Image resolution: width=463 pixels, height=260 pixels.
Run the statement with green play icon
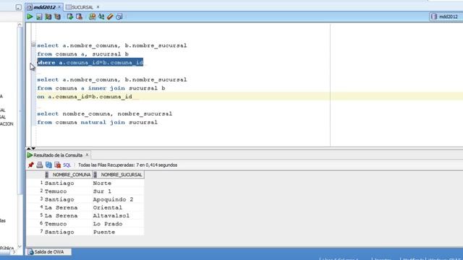click(30, 17)
